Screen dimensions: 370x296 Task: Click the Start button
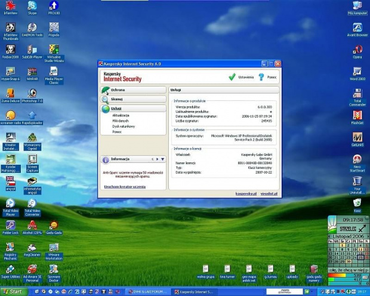[x=13, y=292]
